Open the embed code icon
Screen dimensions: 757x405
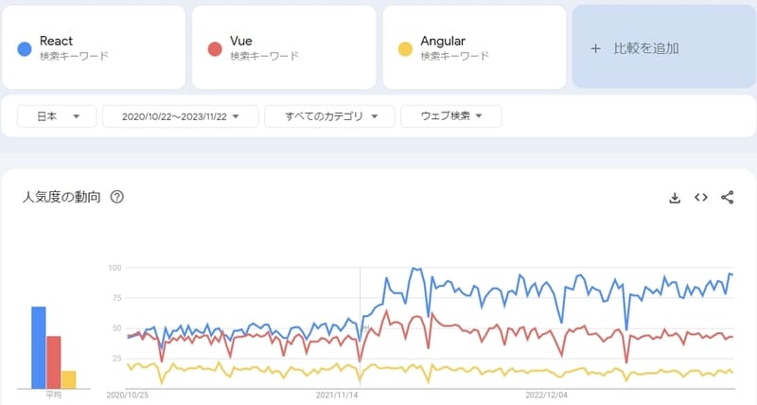click(701, 198)
